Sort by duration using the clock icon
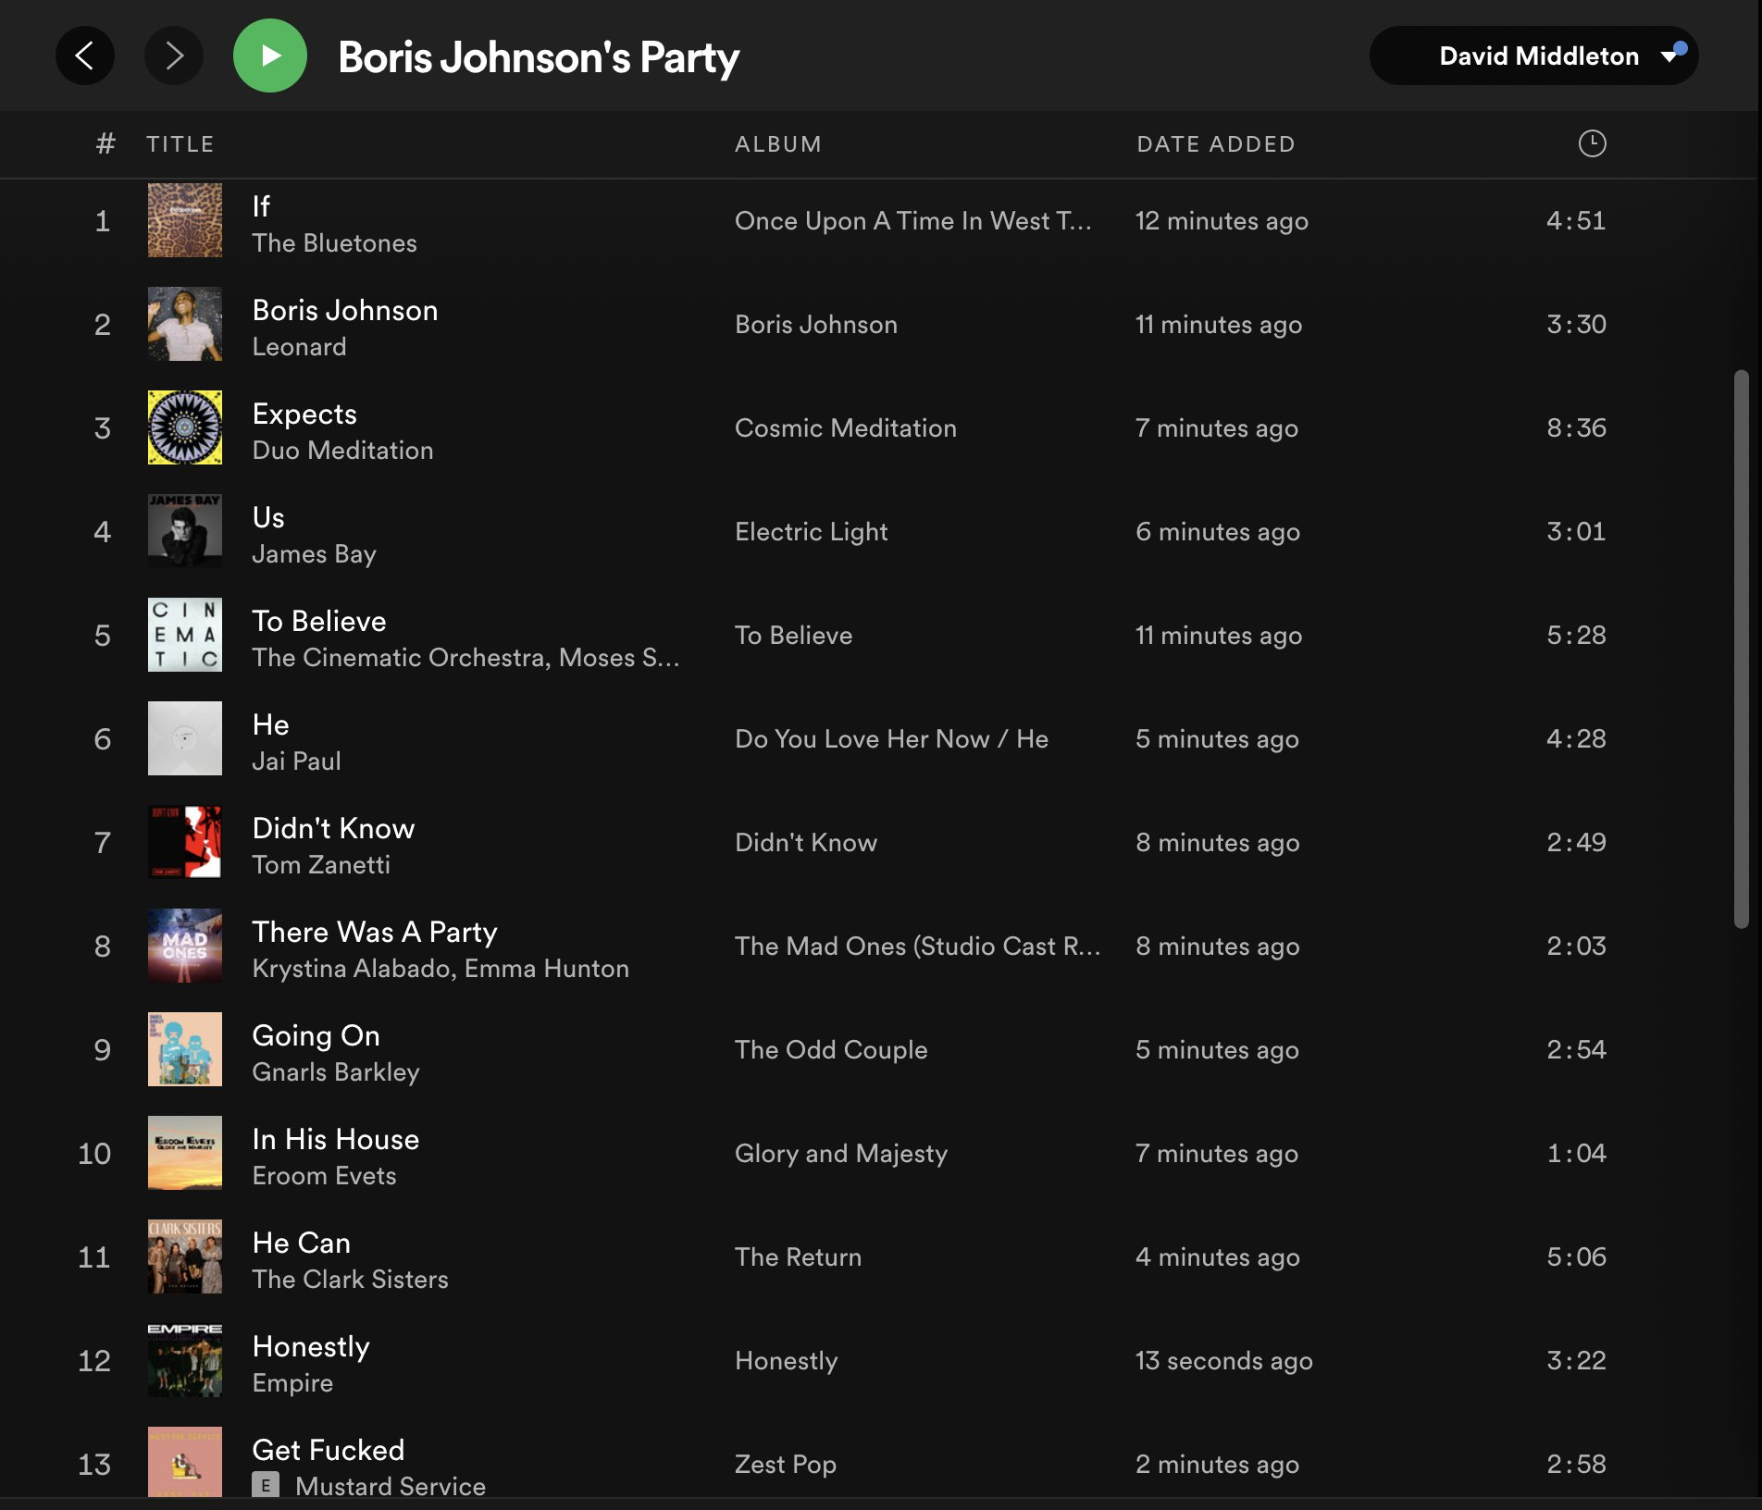Image resolution: width=1762 pixels, height=1510 pixels. point(1592,143)
